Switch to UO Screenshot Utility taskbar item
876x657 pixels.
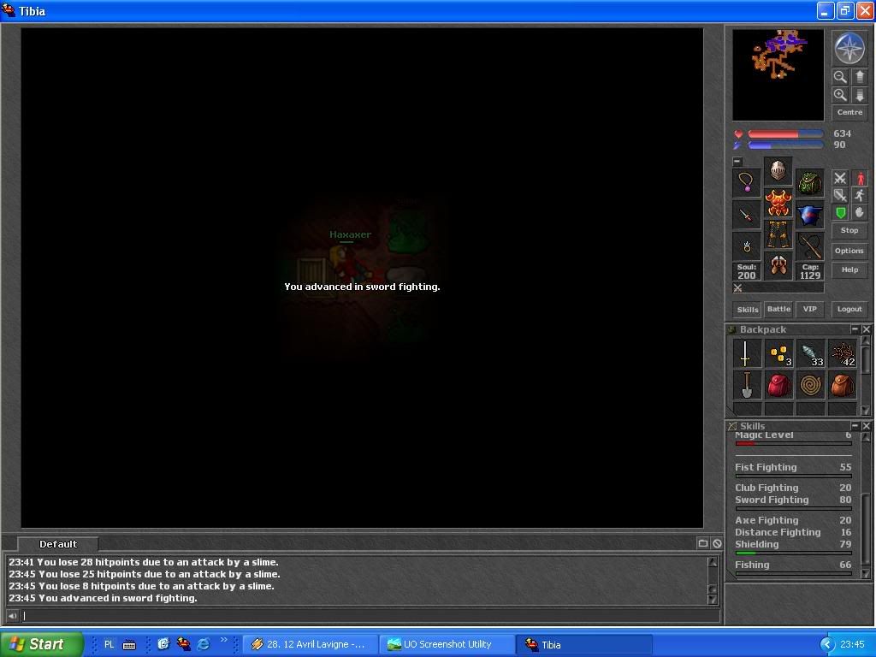pyautogui.click(x=446, y=644)
